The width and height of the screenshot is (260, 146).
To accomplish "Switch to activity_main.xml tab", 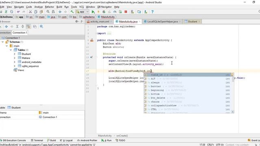I will (x=100, y=21).
